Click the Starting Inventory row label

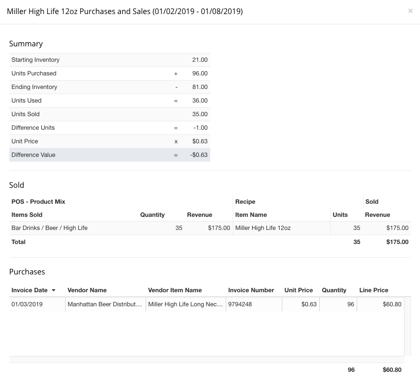(36, 60)
